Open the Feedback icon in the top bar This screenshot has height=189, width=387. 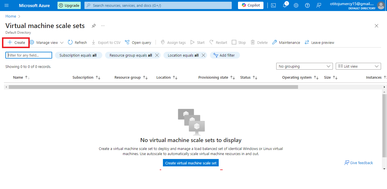click(319, 5)
